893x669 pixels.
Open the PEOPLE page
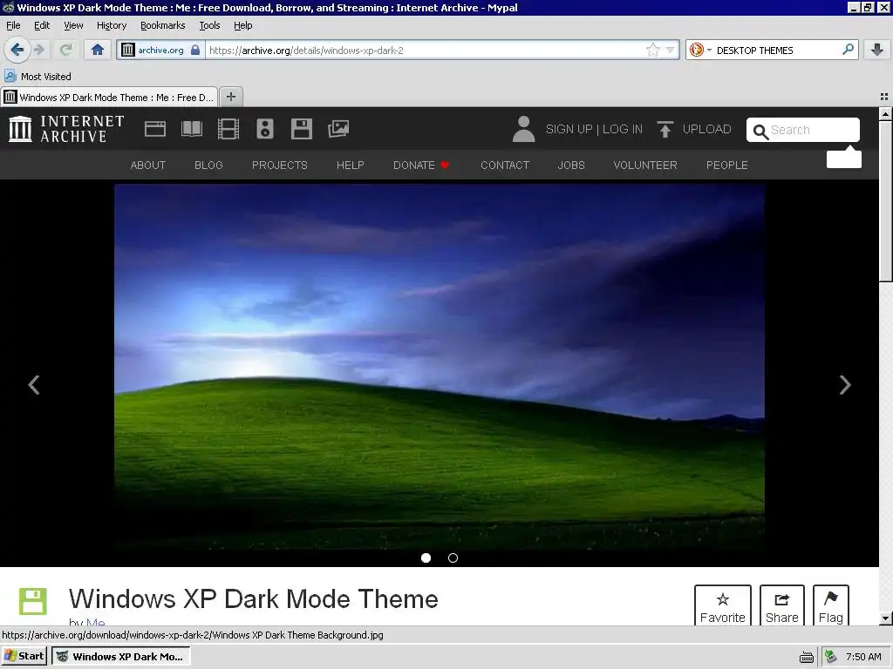(727, 165)
